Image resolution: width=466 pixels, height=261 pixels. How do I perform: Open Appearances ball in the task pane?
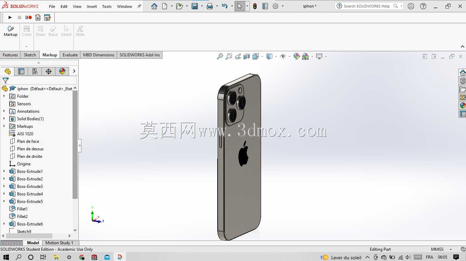click(x=463, y=106)
